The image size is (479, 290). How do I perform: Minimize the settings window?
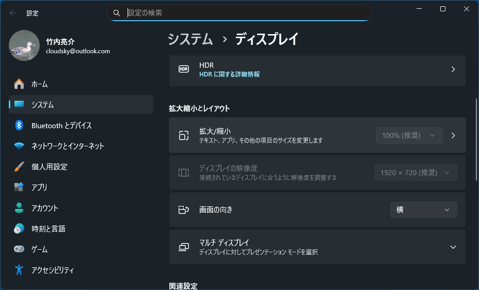(419, 9)
